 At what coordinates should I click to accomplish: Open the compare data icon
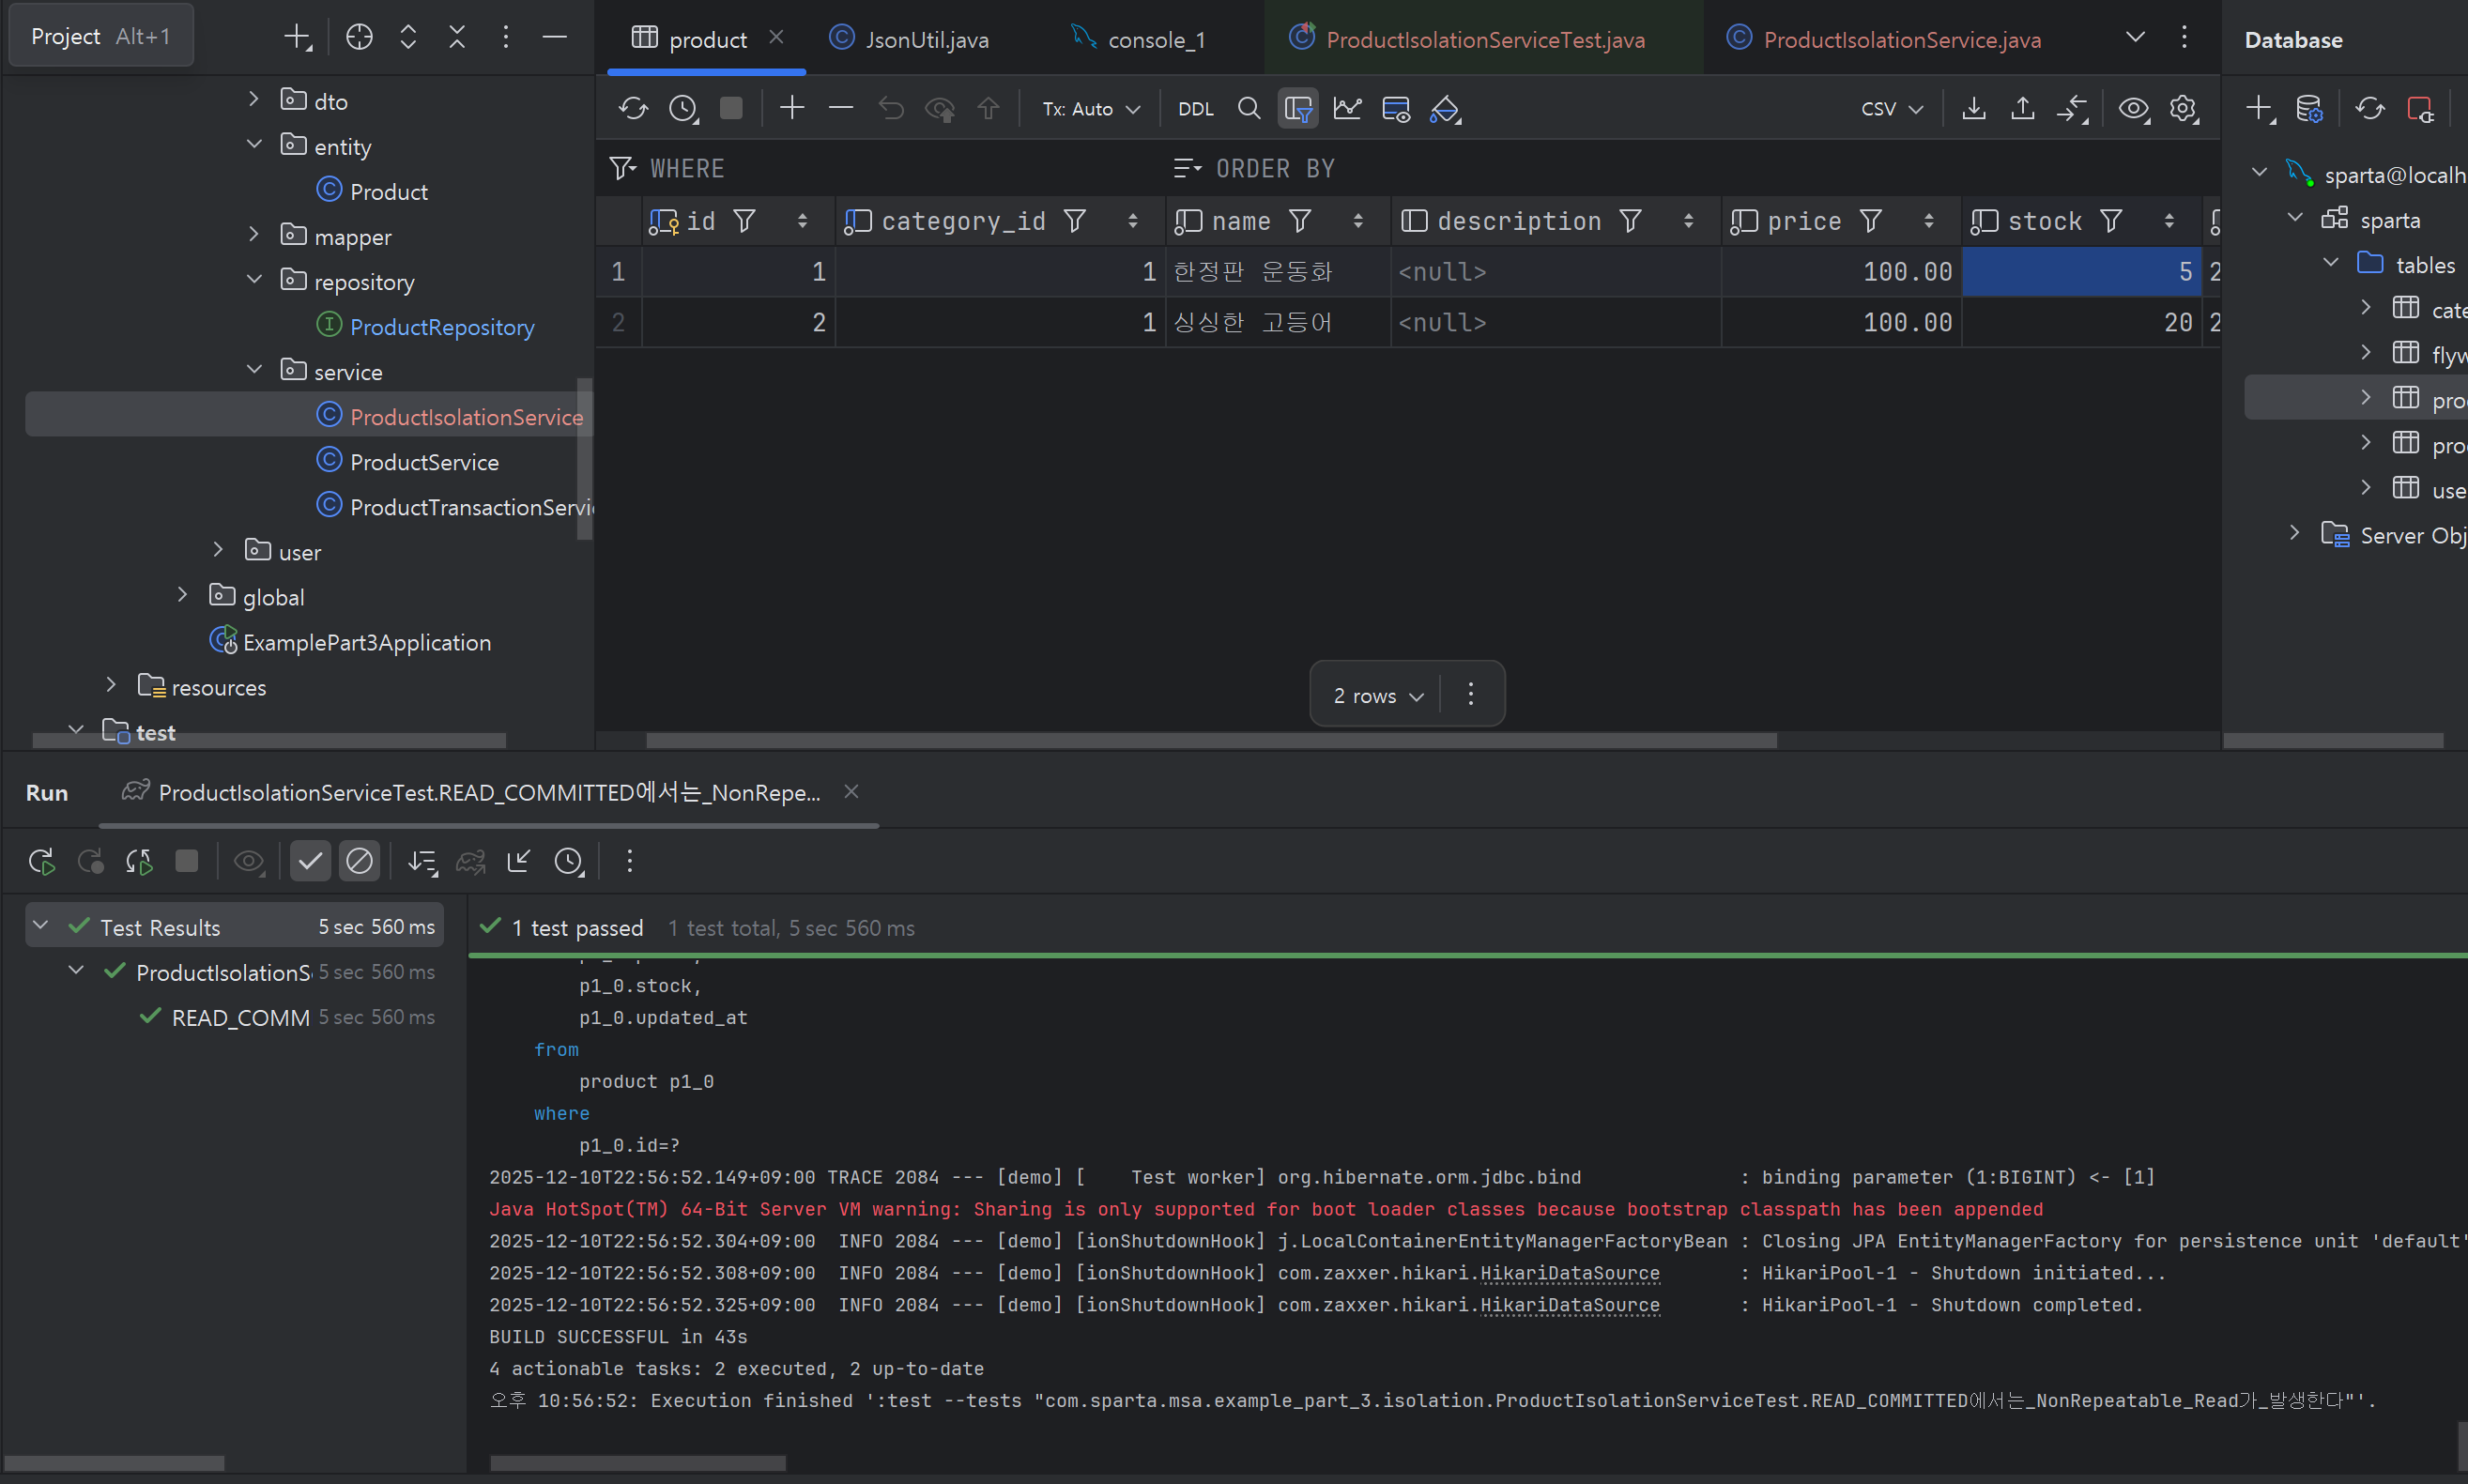2072,108
